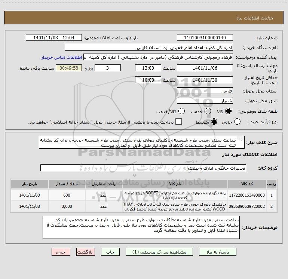Click the BODET wall clock holder item name
Screen dimensions: 288x279
click(175, 195)
